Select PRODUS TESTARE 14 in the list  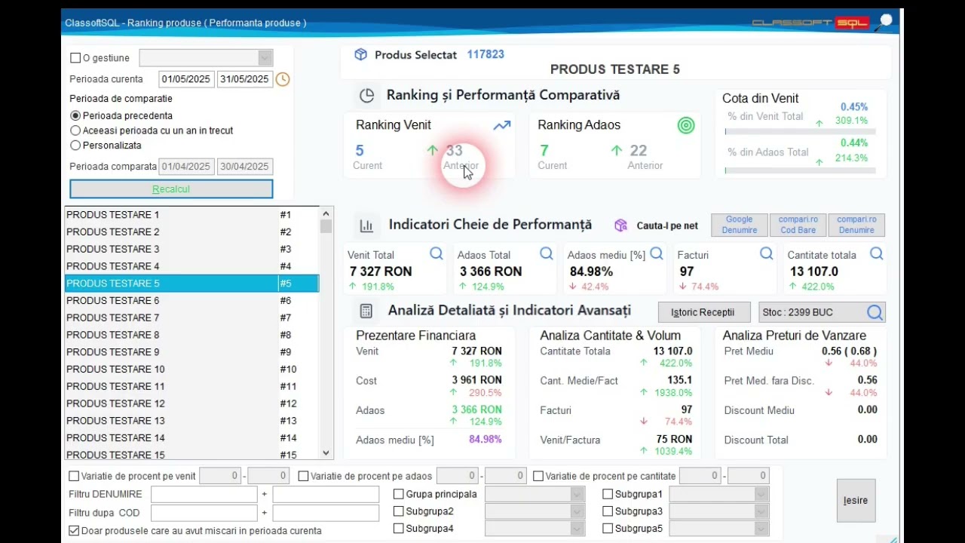click(191, 437)
